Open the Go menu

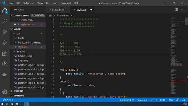[x=48, y=3]
